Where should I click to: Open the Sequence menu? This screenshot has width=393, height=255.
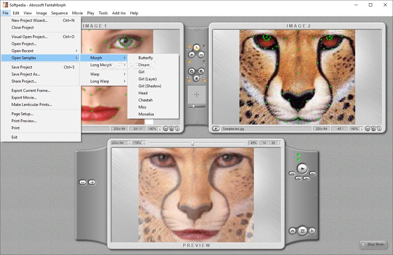pos(59,13)
